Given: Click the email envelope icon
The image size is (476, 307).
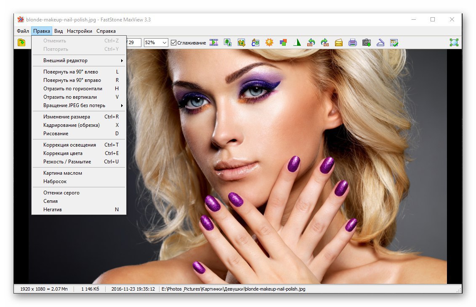Looking at the screenshot, I should 339,43.
